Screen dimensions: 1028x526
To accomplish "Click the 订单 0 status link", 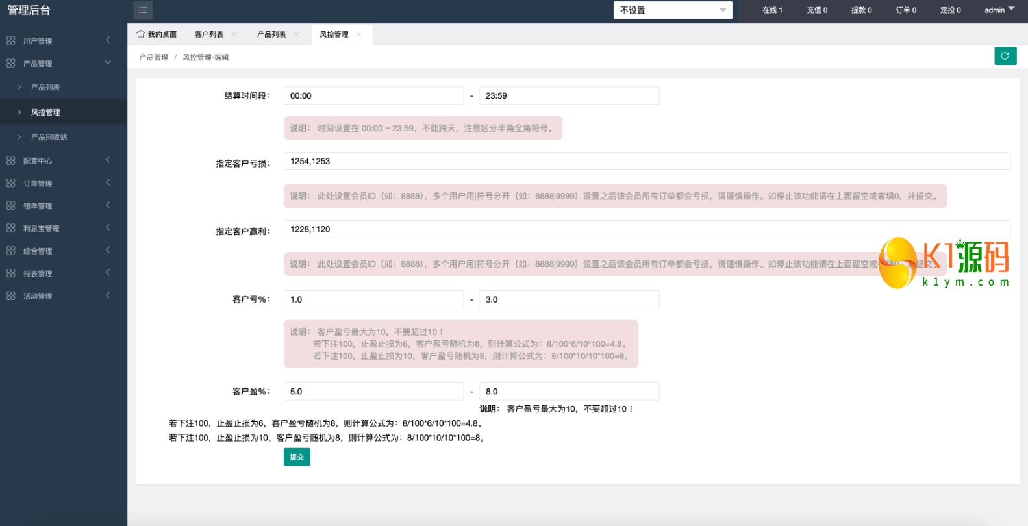I will point(906,10).
